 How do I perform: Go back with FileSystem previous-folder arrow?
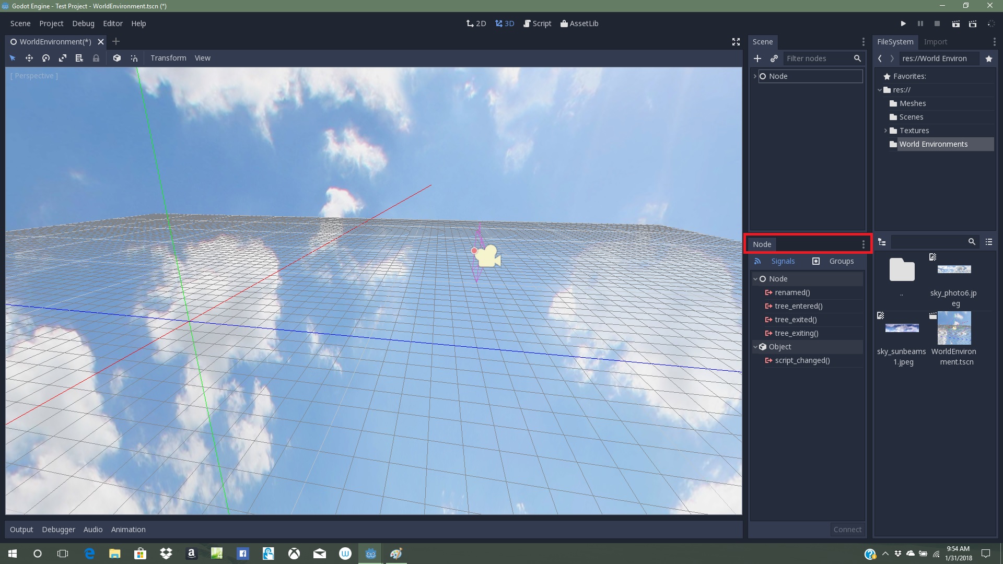pyautogui.click(x=880, y=58)
